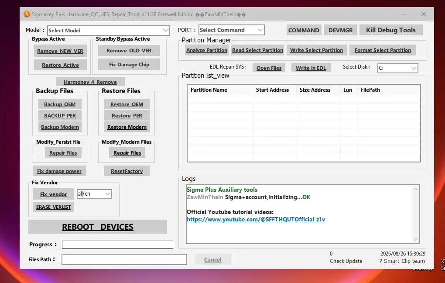This screenshot has width=445, height=283.
Task: Expand the Select Disk C: dropdown
Action: click(x=397, y=68)
